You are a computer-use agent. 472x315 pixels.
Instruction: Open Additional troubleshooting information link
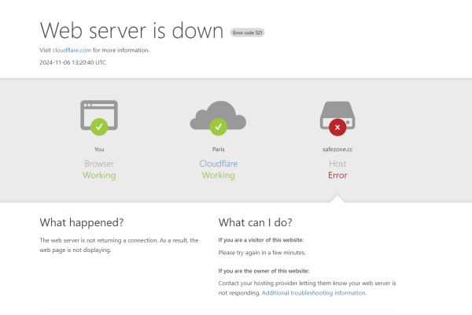[x=314, y=293]
